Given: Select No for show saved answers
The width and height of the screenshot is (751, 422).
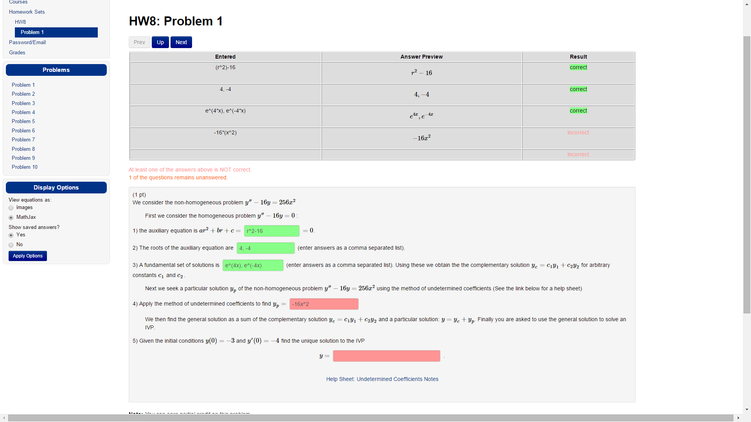Looking at the screenshot, I should coord(11,245).
